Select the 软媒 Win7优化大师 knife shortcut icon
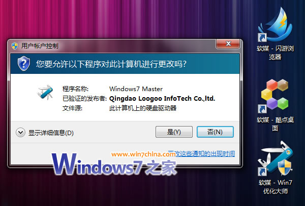The width and height of the screenshot is (305, 206). point(275,159)
